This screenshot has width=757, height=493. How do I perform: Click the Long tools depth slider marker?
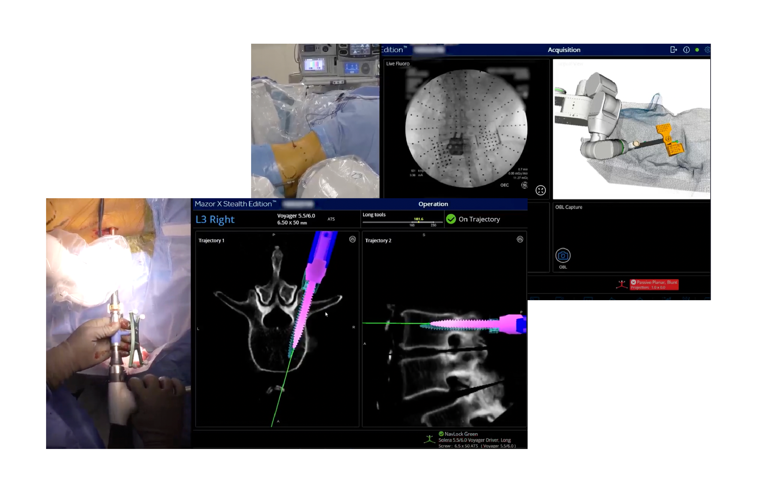418,222
